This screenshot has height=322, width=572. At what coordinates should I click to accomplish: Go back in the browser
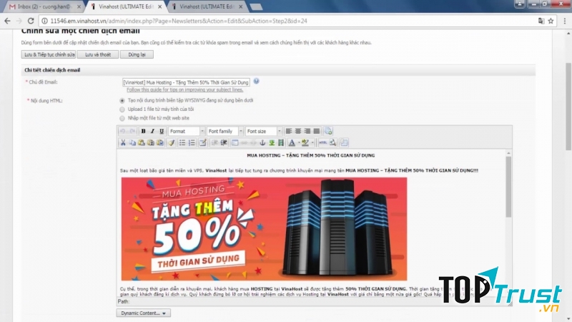(7, 21)
